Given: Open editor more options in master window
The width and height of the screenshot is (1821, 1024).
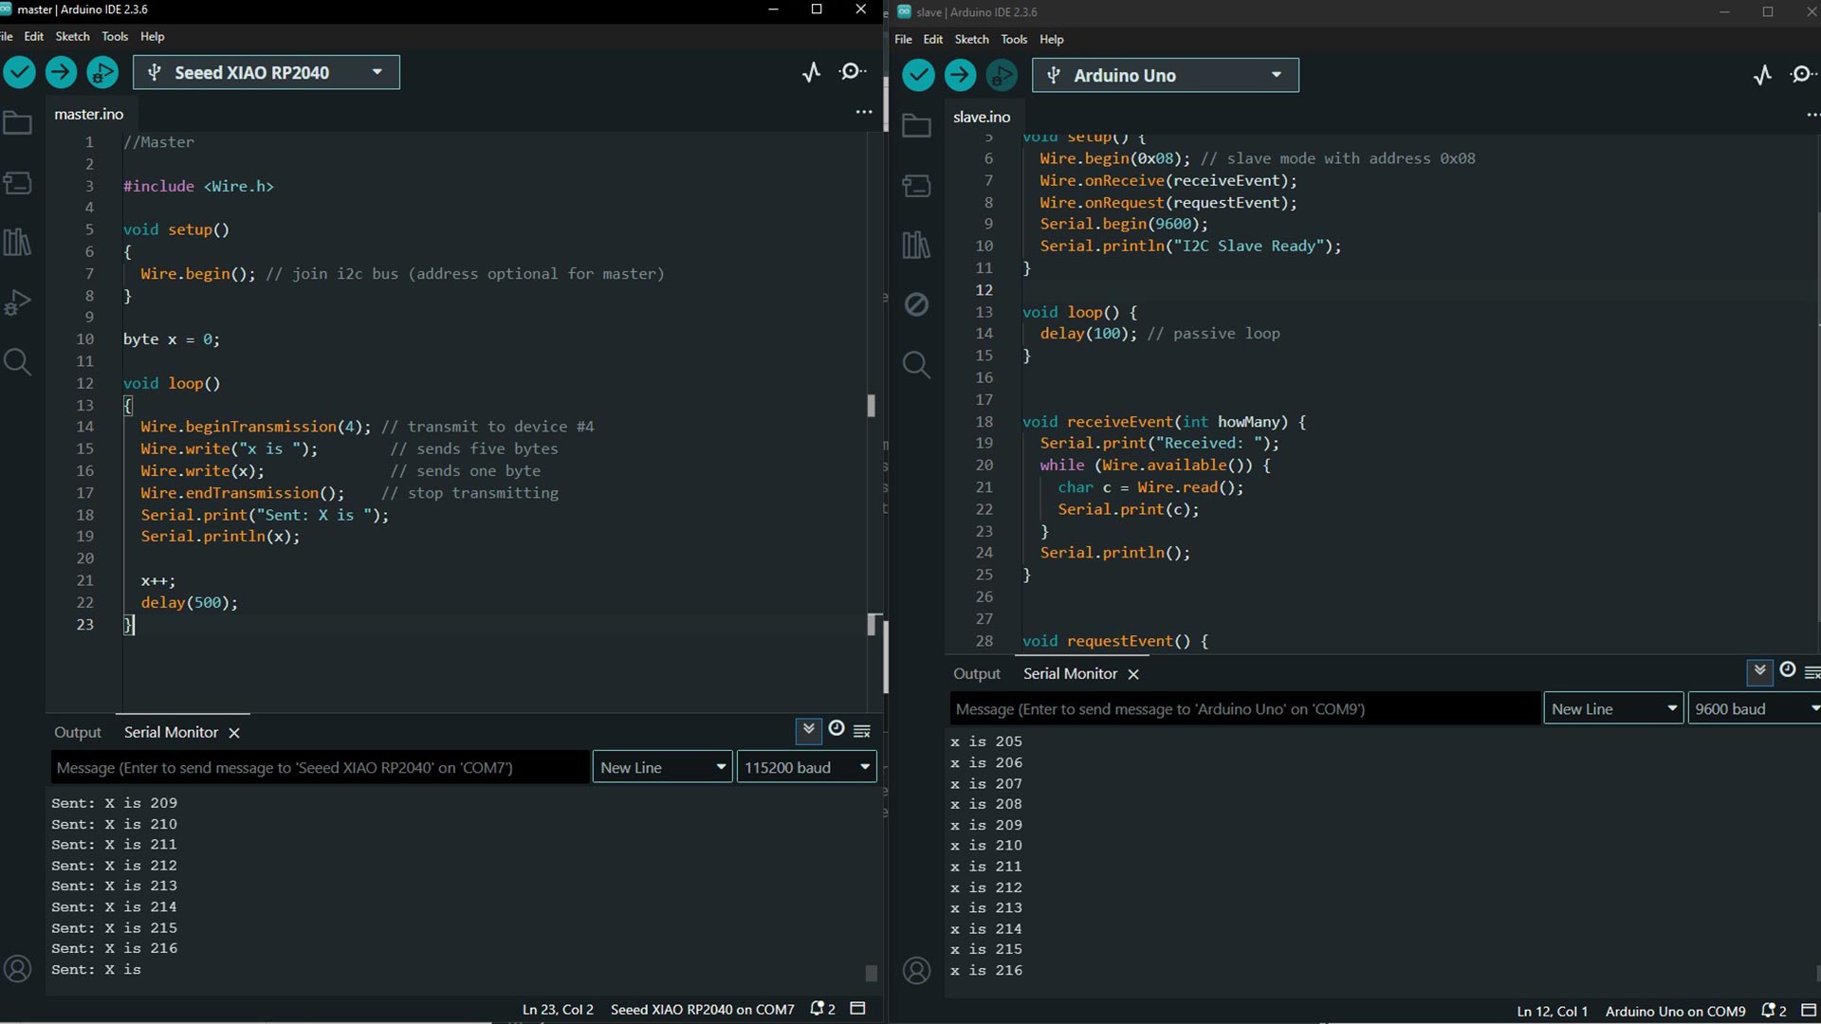Looking at the screenshot, I should [x=864, y=112].
